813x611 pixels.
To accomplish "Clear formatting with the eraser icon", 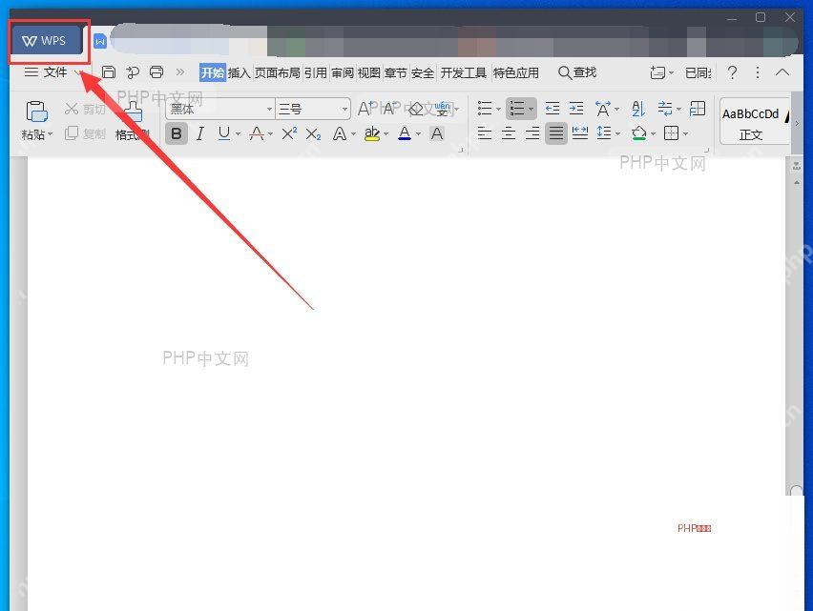I will 416,109.
